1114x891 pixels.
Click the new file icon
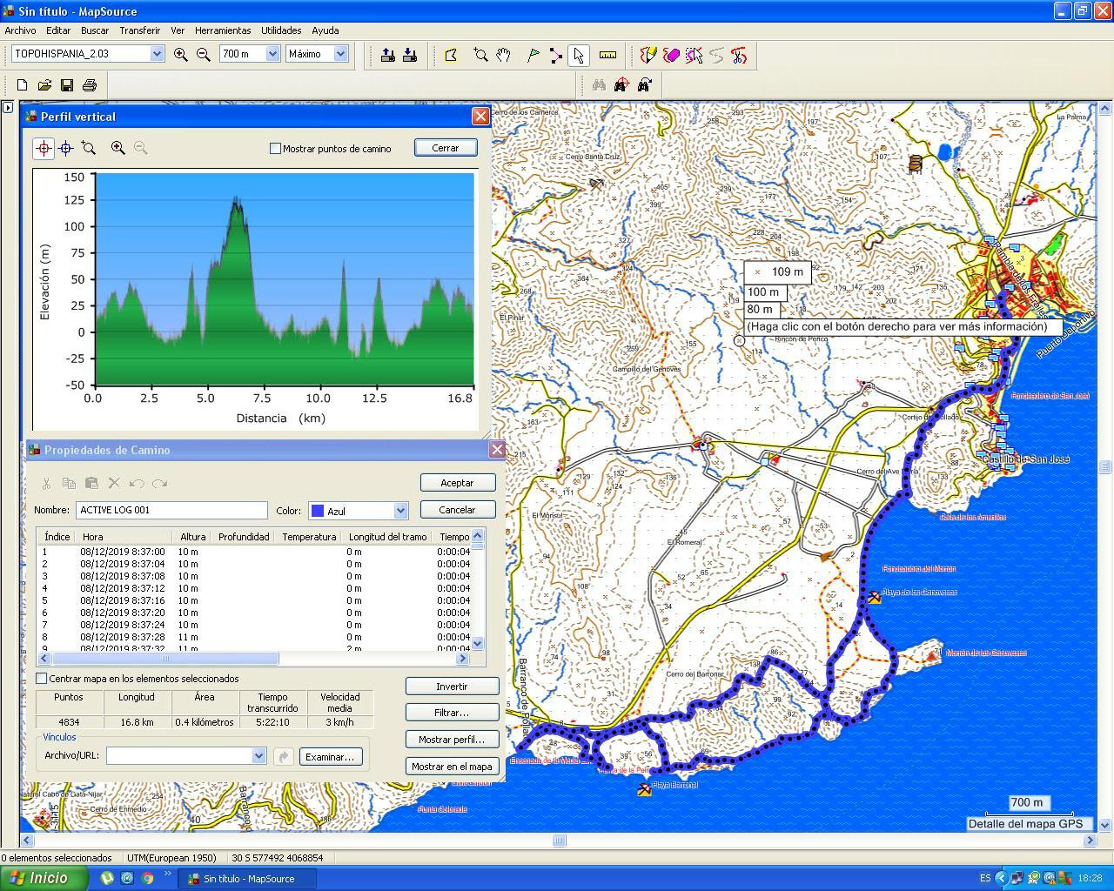coord(23,84)
